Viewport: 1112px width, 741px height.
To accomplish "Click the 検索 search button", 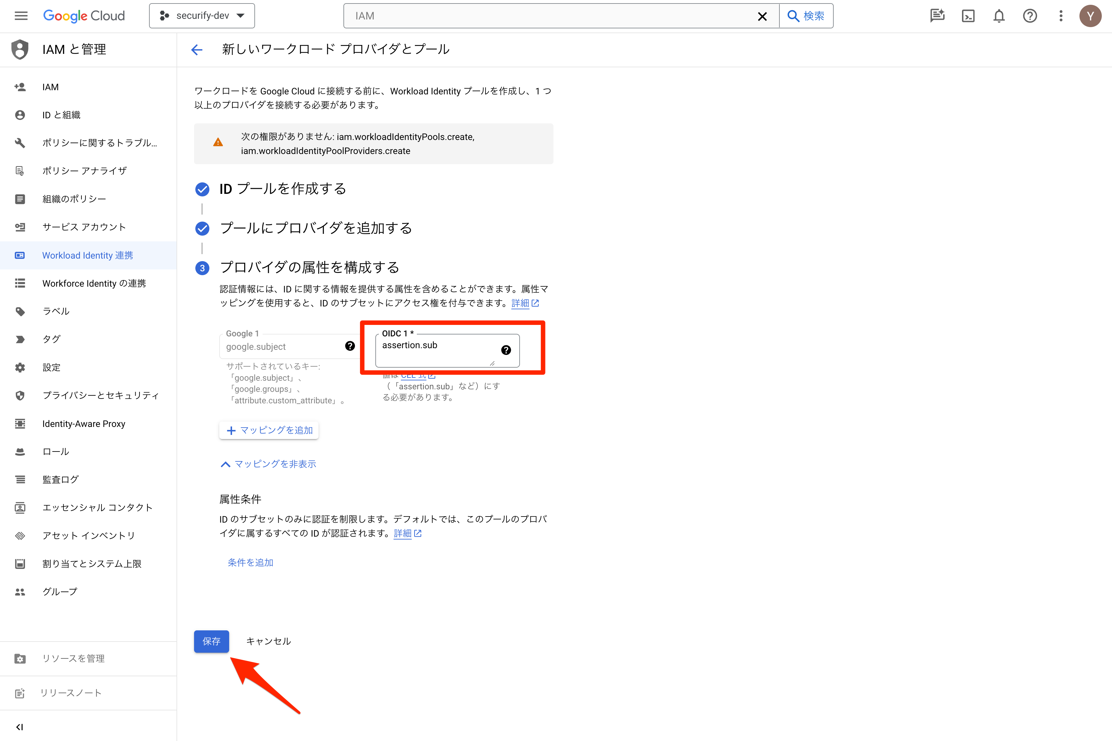I will (806, 16).
